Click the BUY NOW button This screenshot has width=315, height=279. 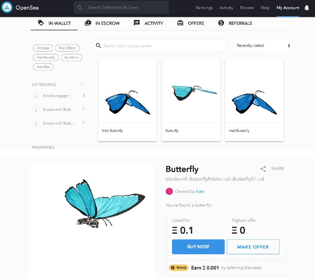[x=198, y=247]
